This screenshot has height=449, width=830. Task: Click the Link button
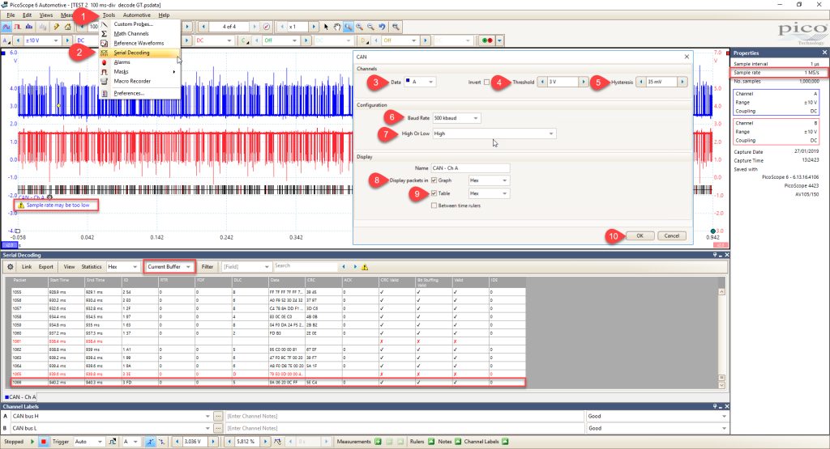pyautogui.click(x=27, y=267)
